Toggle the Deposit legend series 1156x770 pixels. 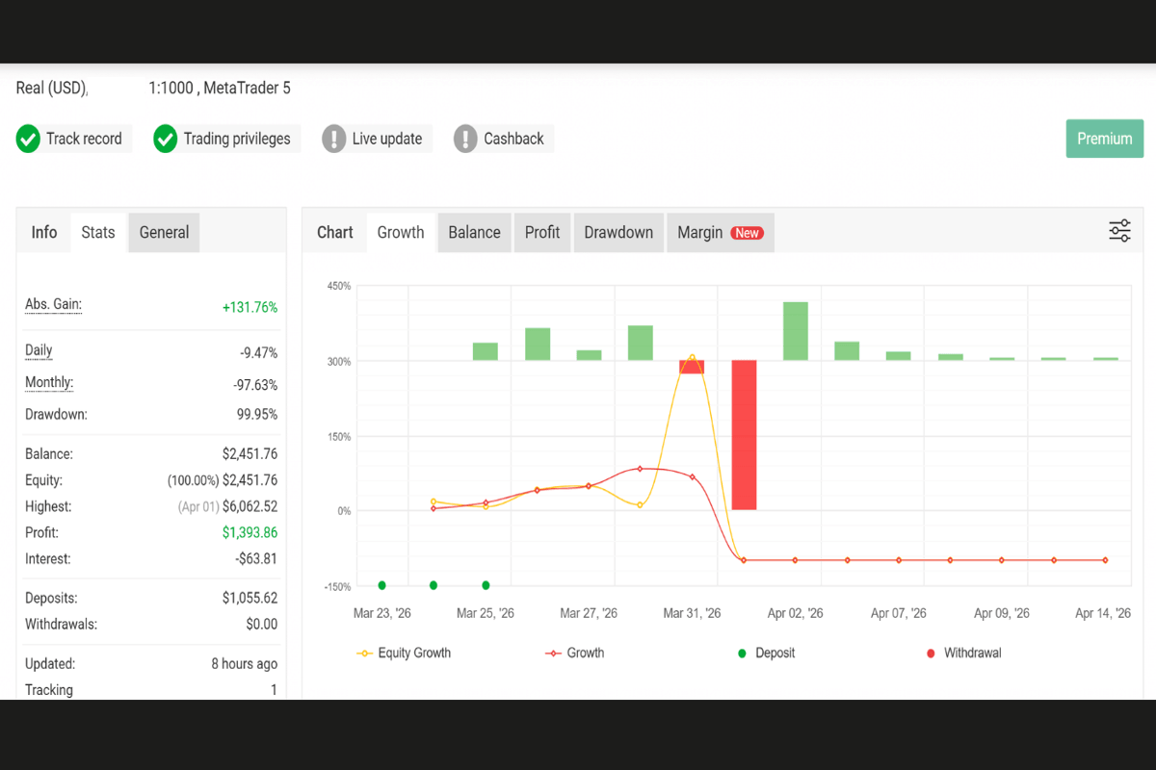(x=768, y=653)
